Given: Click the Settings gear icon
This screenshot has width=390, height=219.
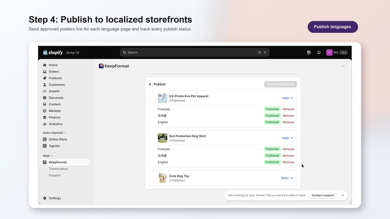Looking at the screenshot, I should 45,198.
